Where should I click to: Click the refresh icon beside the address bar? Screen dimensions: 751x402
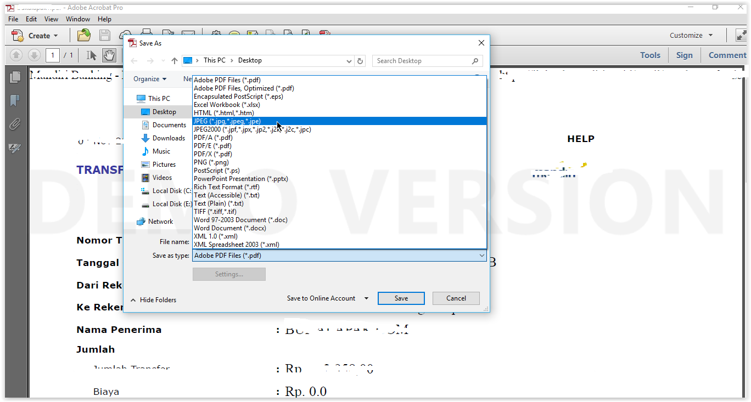point(360,60)
